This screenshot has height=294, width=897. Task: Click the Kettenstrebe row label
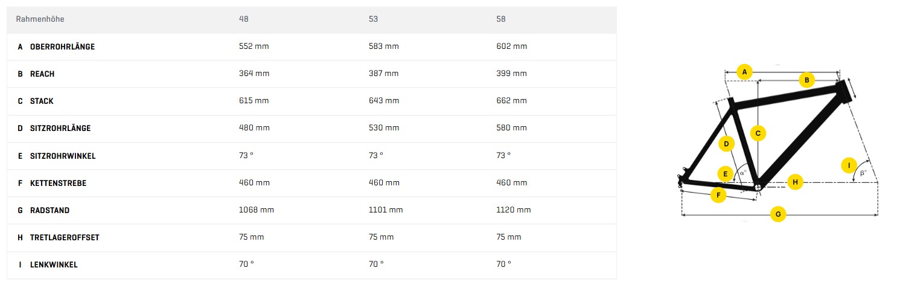point(58,183)
